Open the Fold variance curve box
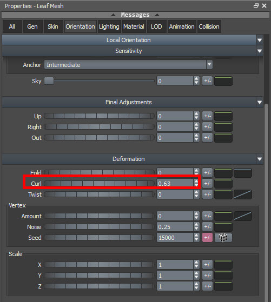 [223, 173]
